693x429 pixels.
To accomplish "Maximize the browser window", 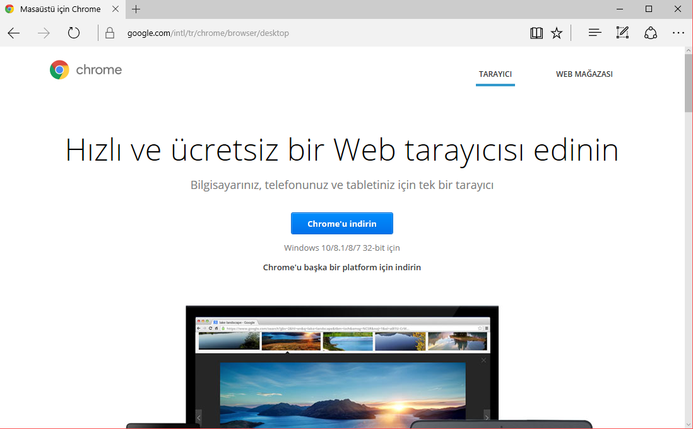I will point(649,9).
